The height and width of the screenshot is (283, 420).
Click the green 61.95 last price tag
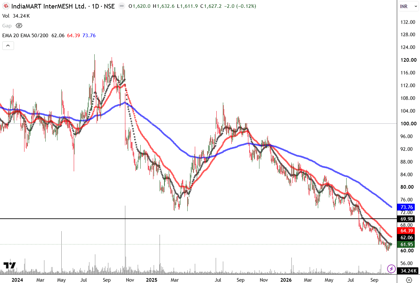406,244
